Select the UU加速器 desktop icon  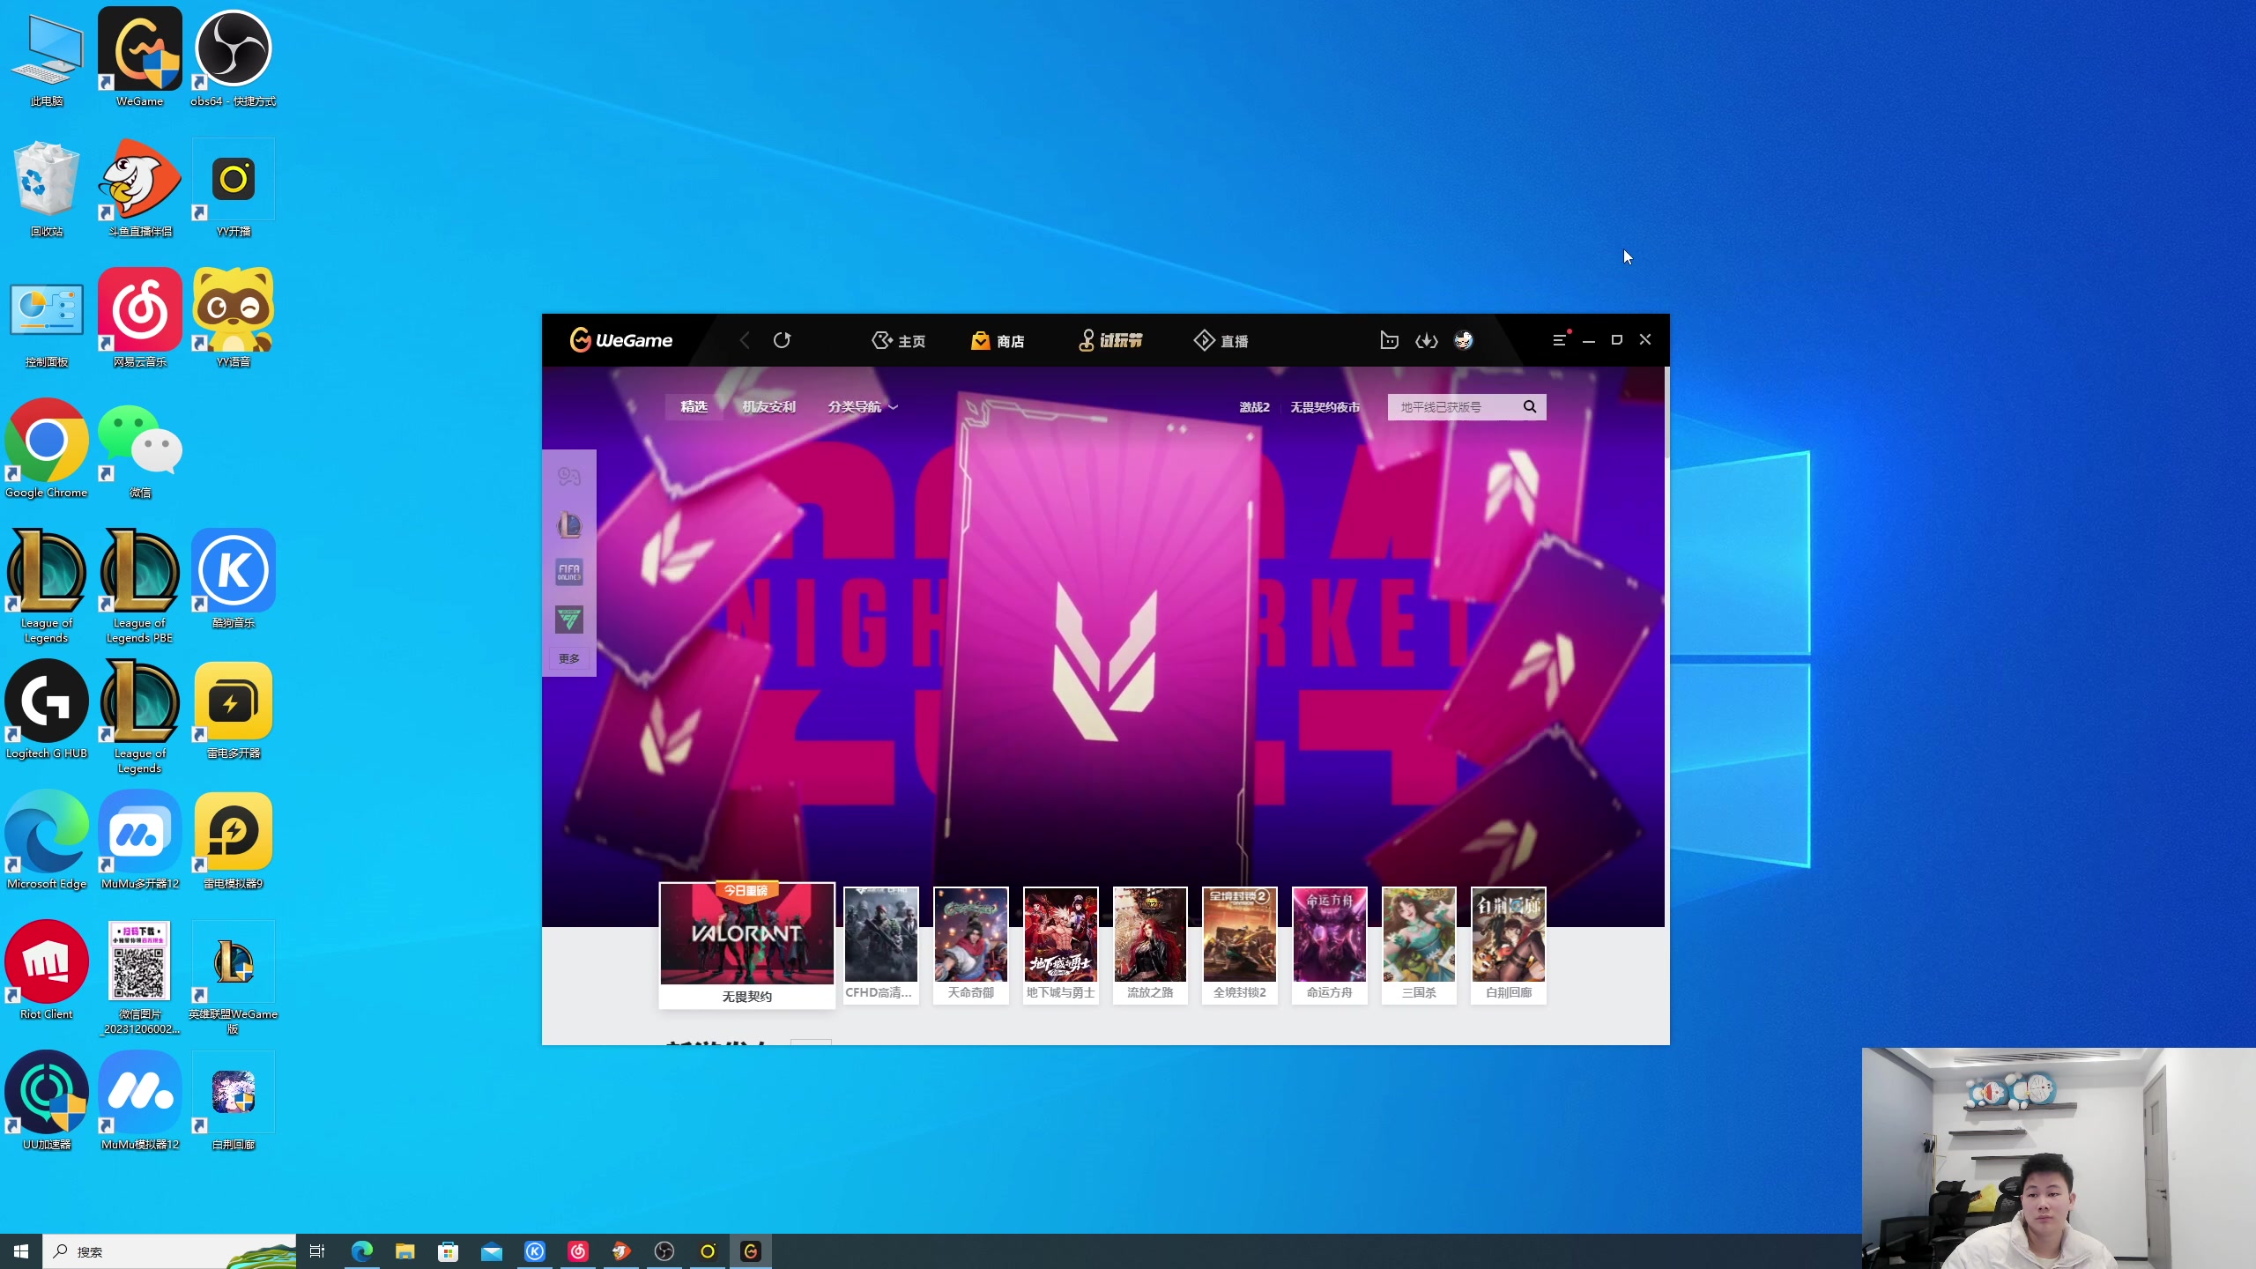click(46, 1101)
